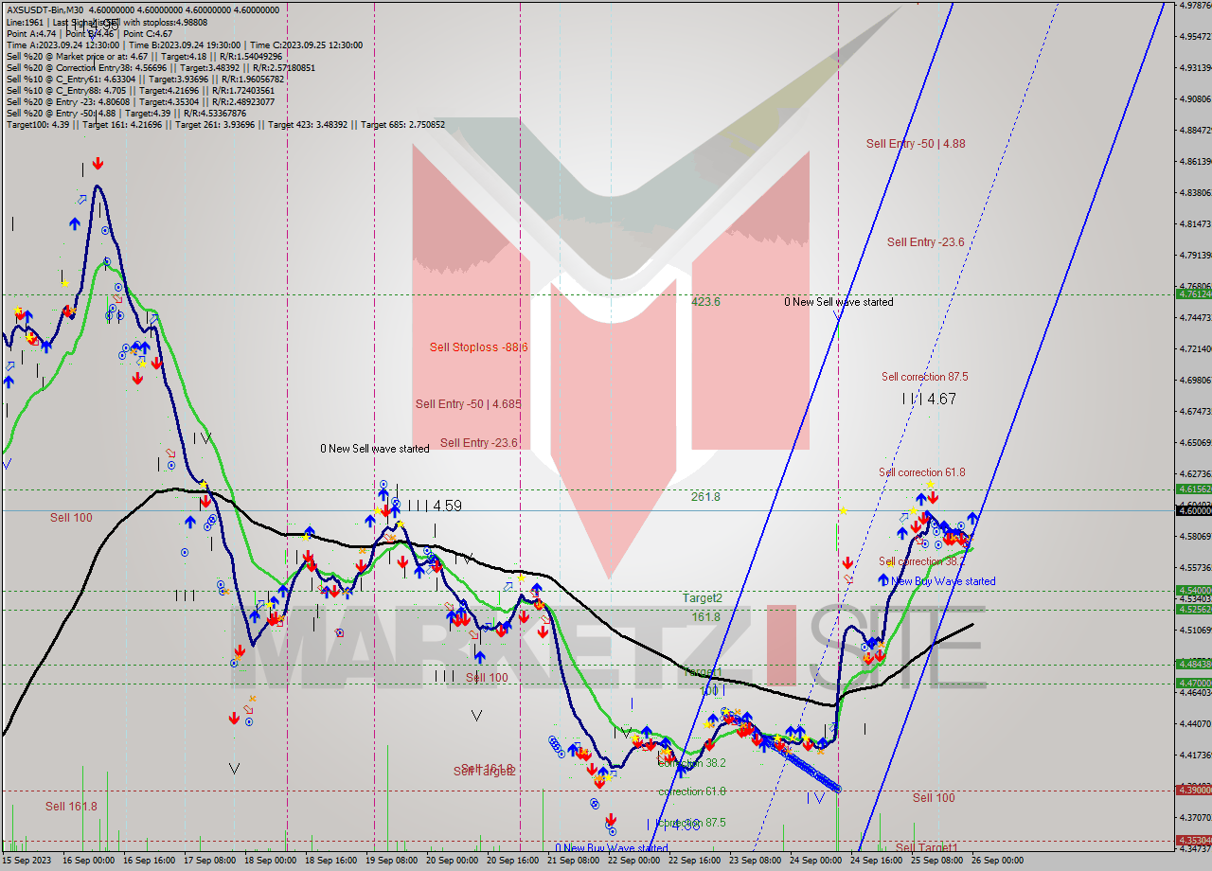The image size is (1212, 871).
Task: Click the green 'correction 61.8' label
Action: tap(692, 791)
